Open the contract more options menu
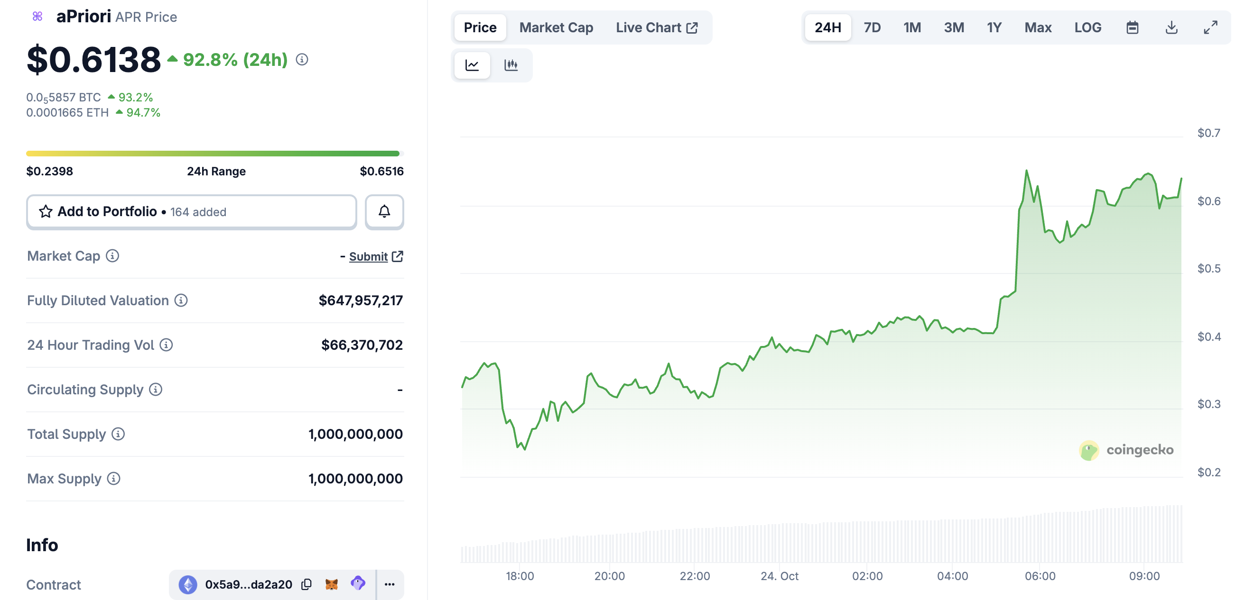This screenshot has width=1245, height=600. 390,584
